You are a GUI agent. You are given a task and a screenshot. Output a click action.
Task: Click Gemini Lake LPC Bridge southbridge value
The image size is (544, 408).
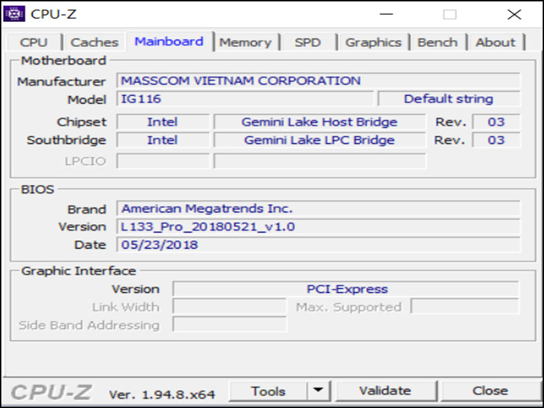tap(320, 140)
